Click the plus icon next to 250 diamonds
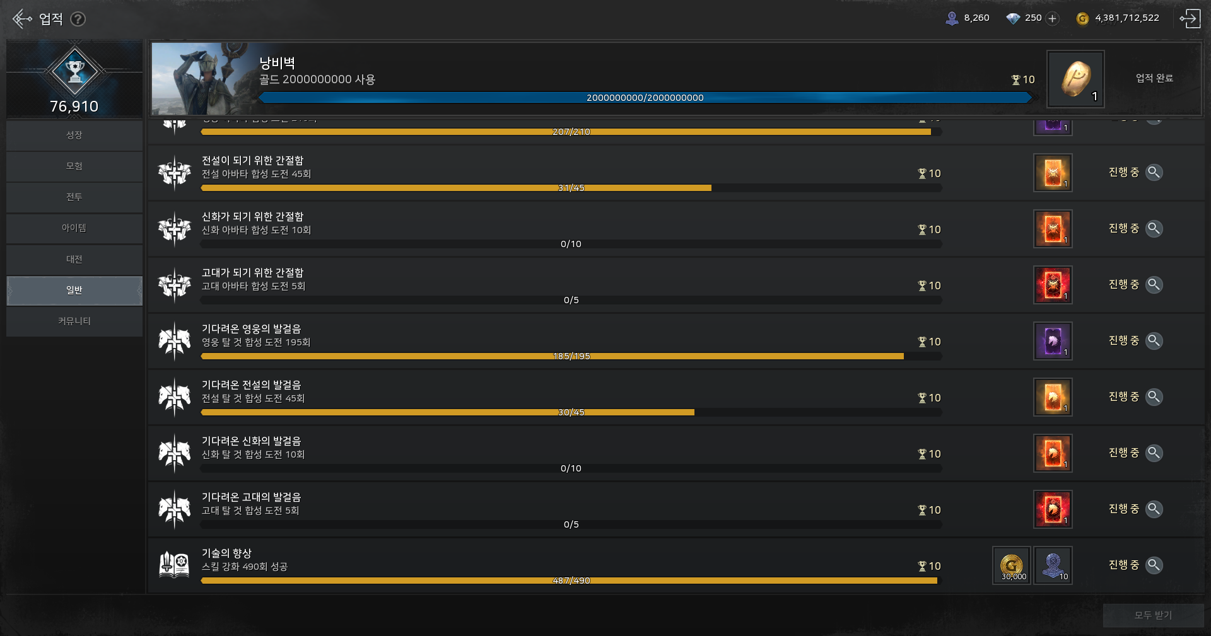Viewport: 1211px width, 636px height. pyautogui.click(x=1052, y=18)
